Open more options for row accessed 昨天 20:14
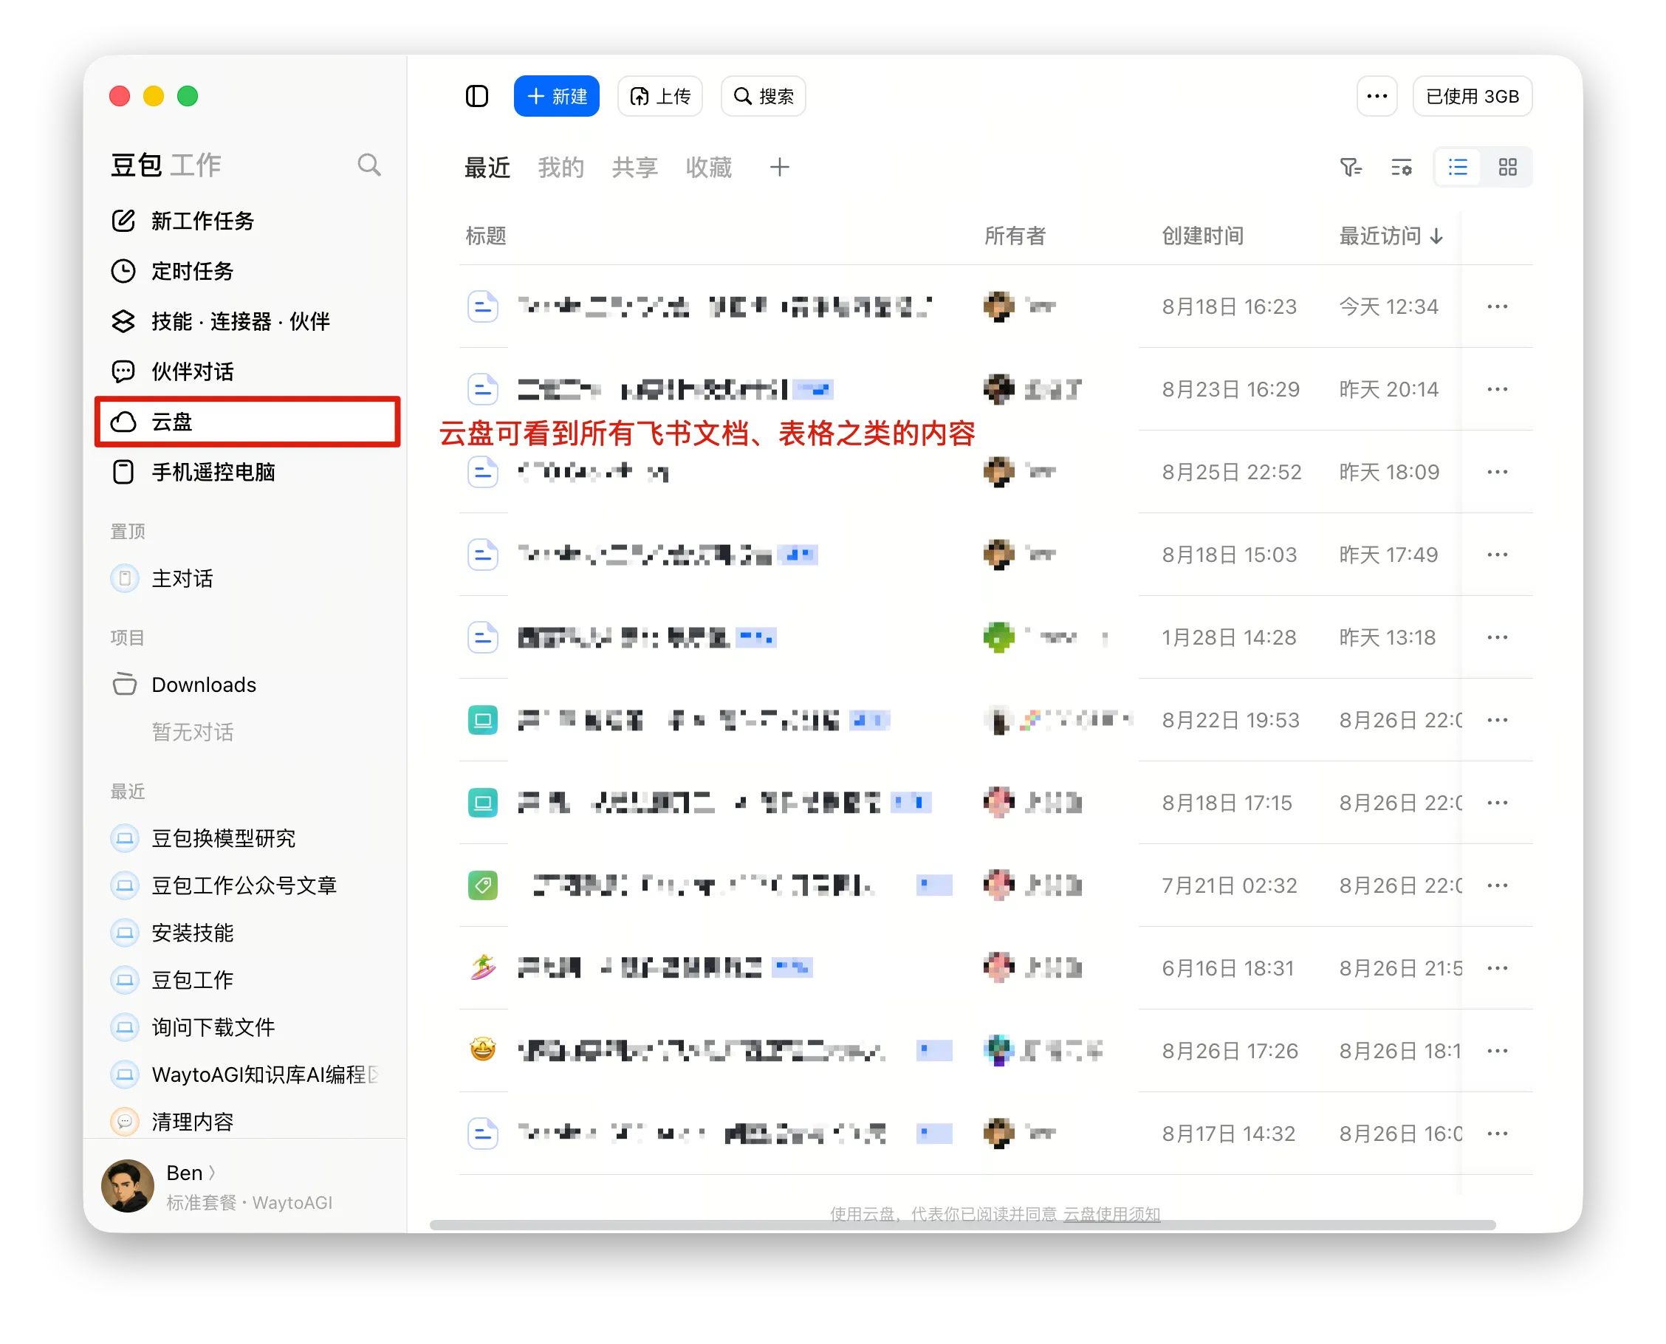Screen dimensions: 1666x1344 pos(1497,390)
